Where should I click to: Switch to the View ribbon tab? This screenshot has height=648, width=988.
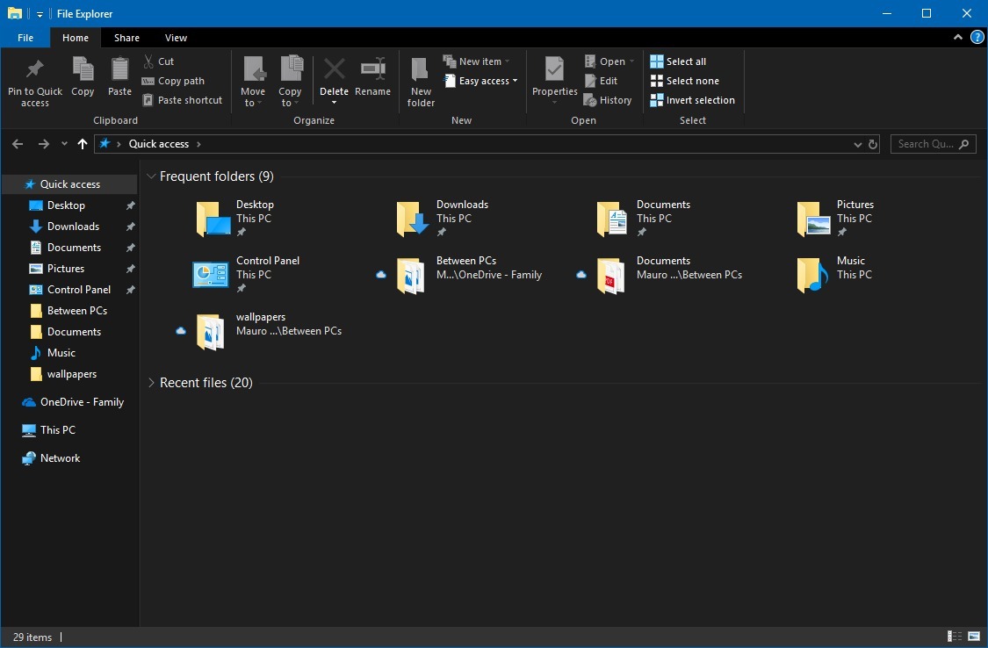click(x=176, y=38)
